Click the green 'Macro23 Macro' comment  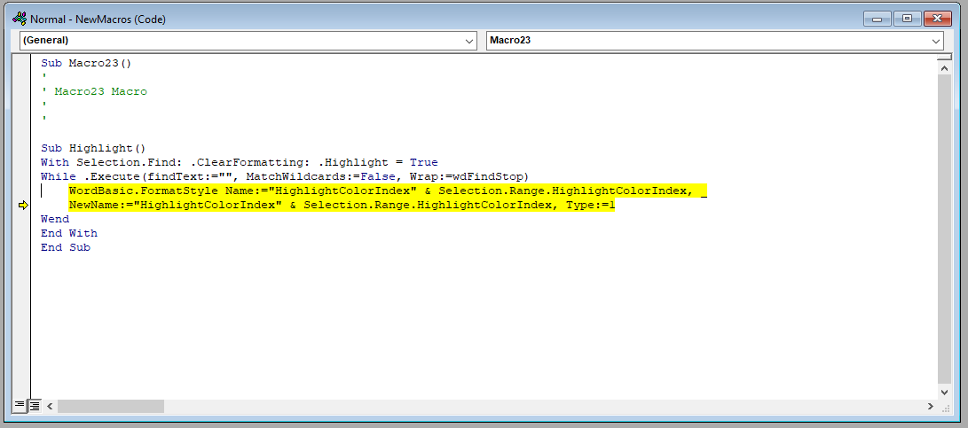coord(100,91)
